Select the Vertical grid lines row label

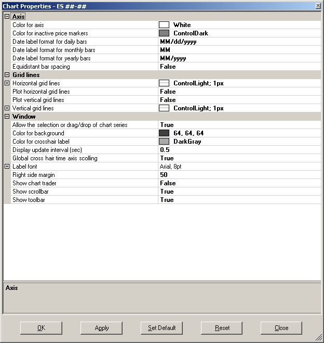pyautogui.click(x=33, y=108)
